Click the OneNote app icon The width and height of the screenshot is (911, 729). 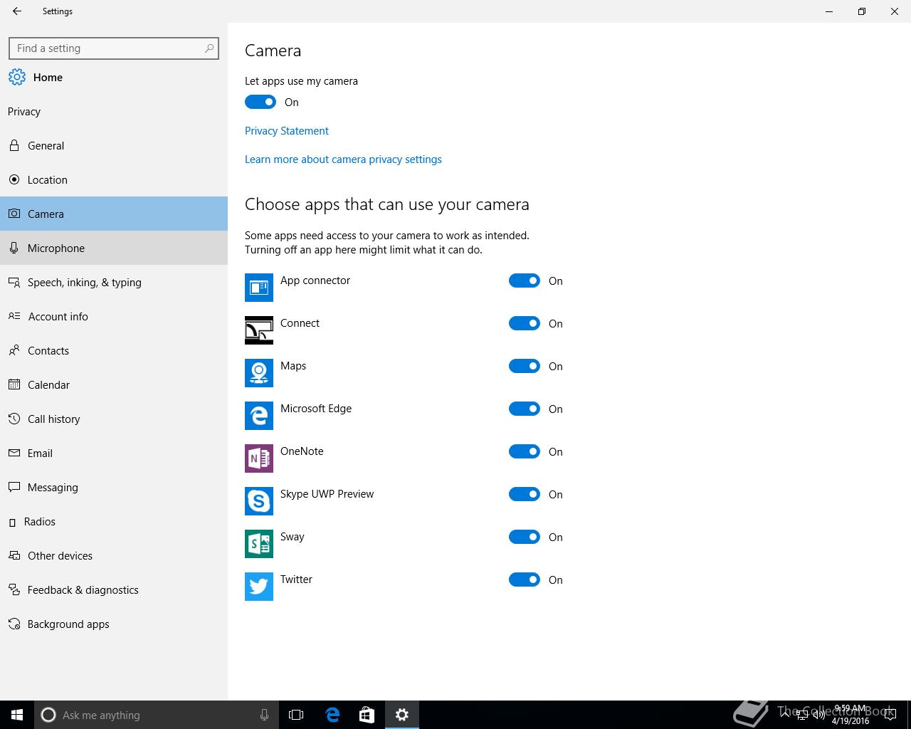coord(259,458)
